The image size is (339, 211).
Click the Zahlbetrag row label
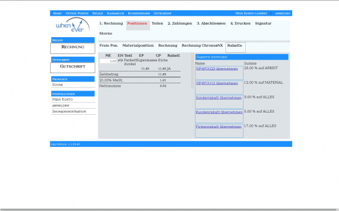pos(108,74)
